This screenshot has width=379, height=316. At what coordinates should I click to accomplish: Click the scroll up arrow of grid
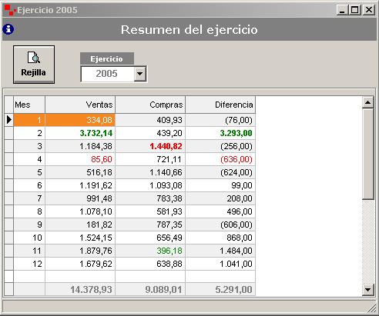click(x=367, y=102)
